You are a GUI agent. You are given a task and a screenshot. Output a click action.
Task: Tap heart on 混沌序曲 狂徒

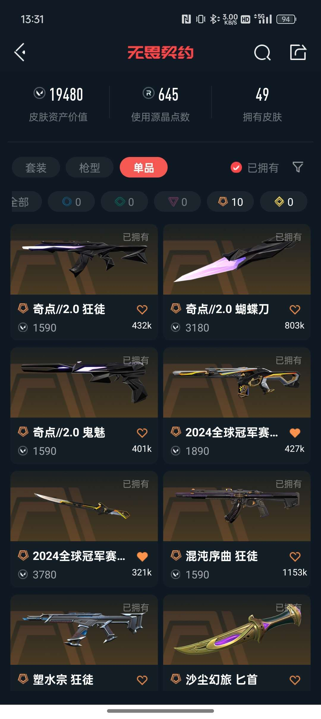(x=295, y=556)
